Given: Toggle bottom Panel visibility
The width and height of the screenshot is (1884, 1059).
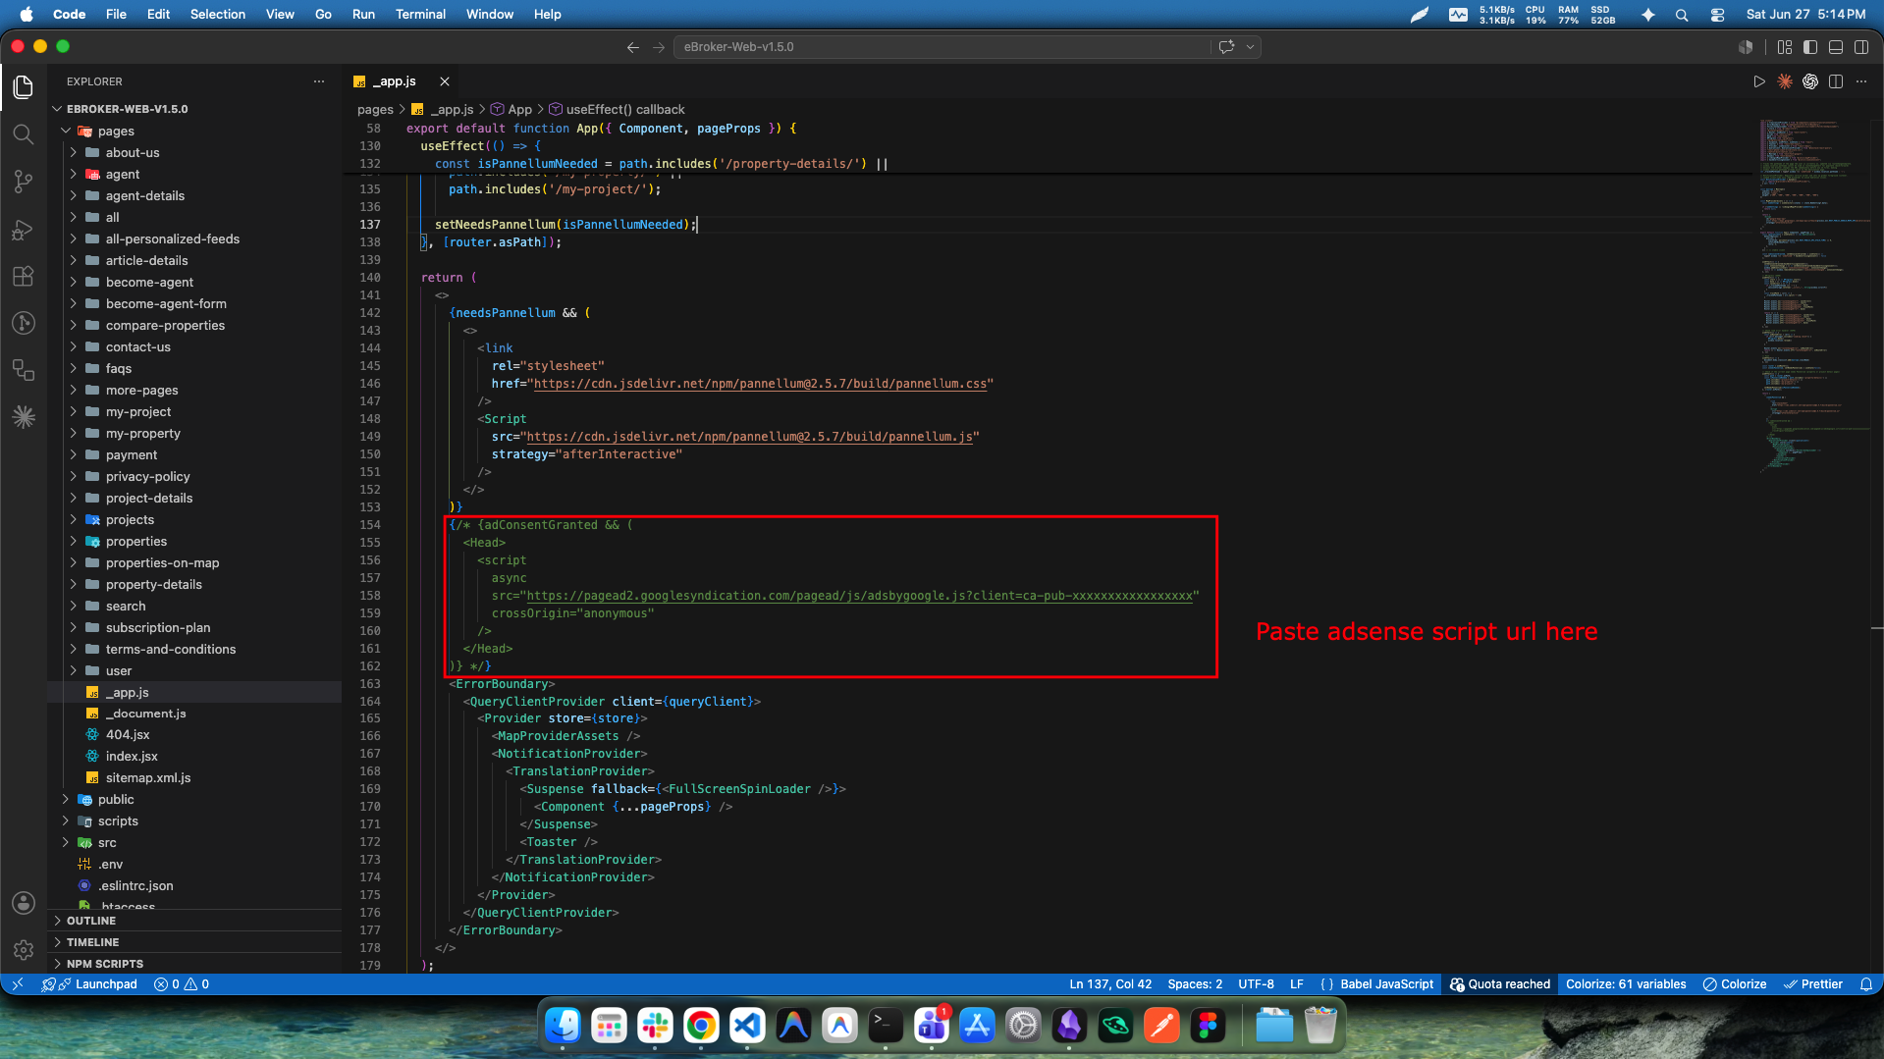Looking at the screenshot, I should [1836, 47].
